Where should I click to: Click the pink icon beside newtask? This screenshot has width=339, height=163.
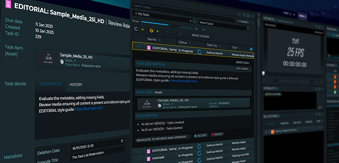[x=149, y=159]
